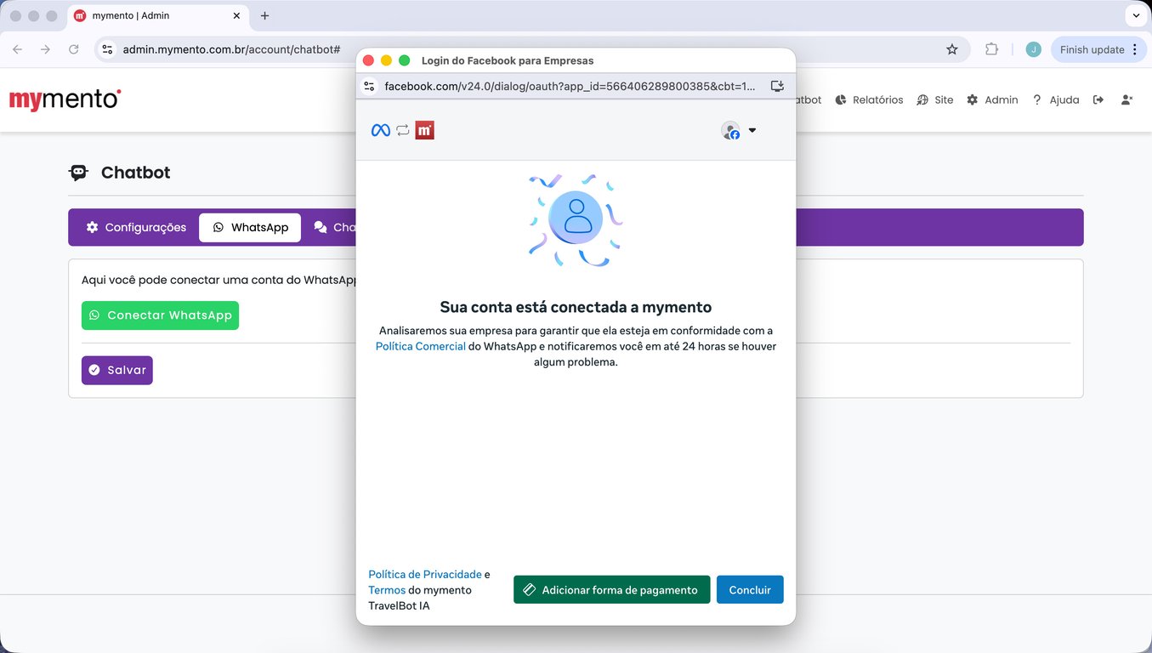1152x653 pixels.
Task: Open the Política Comercial link
Action: [x=421, y=346]
